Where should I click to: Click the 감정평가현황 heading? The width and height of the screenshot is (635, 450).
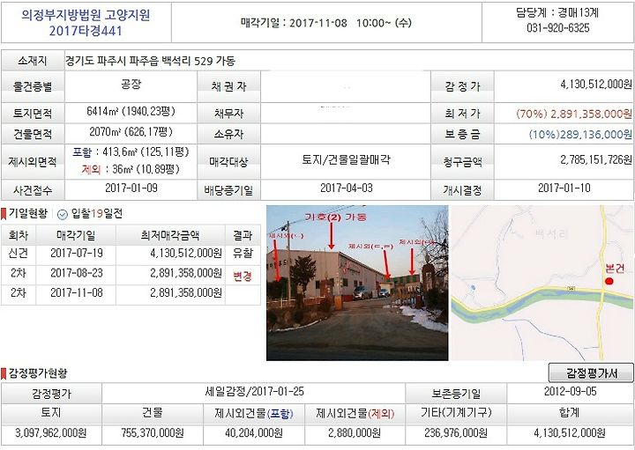pyautogui.click(x=38, y=373)
